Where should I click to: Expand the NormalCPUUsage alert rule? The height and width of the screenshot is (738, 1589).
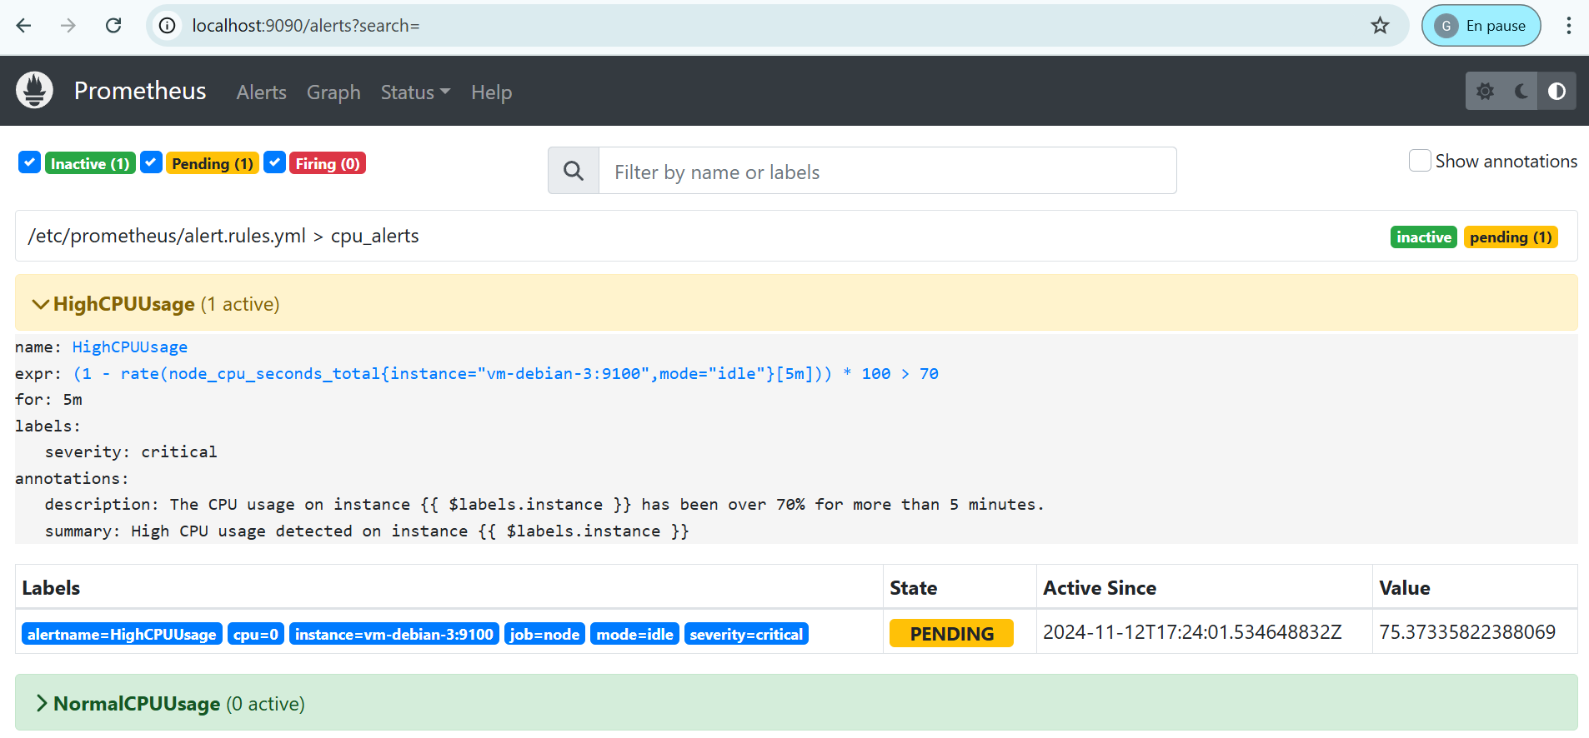coord(796,703)
